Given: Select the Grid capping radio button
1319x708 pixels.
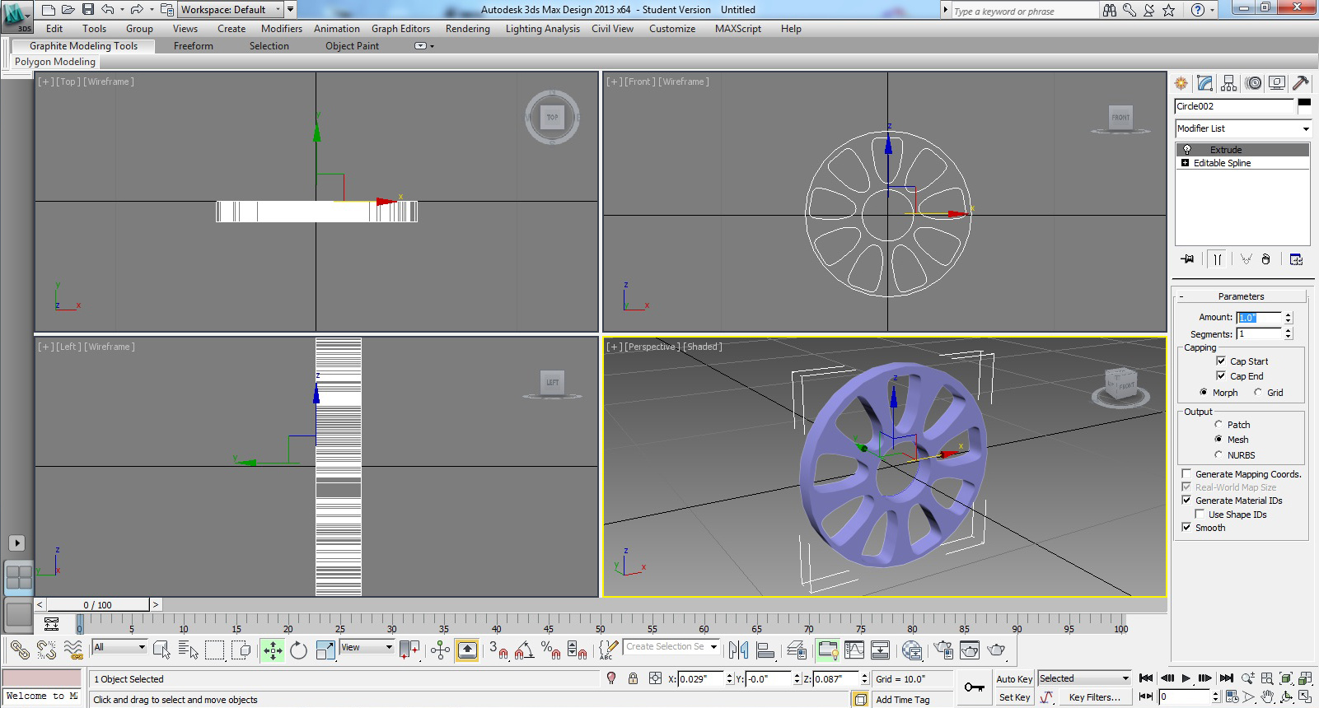Looking at the screenshot, I should point(1258,392).
